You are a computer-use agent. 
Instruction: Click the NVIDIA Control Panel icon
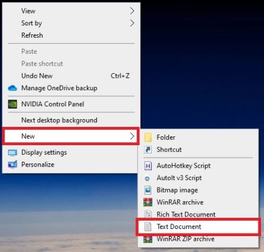pyautogui.click(x=12, y=104)
